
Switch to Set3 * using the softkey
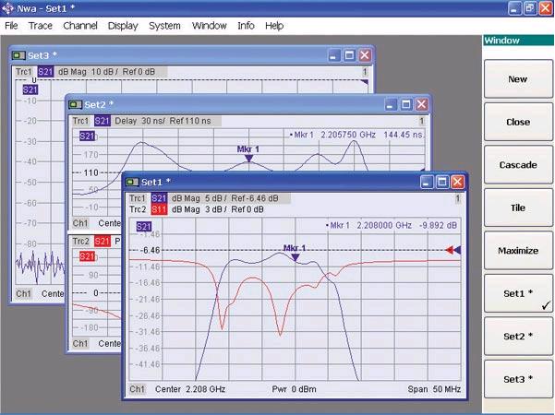(x=517, y=379)
